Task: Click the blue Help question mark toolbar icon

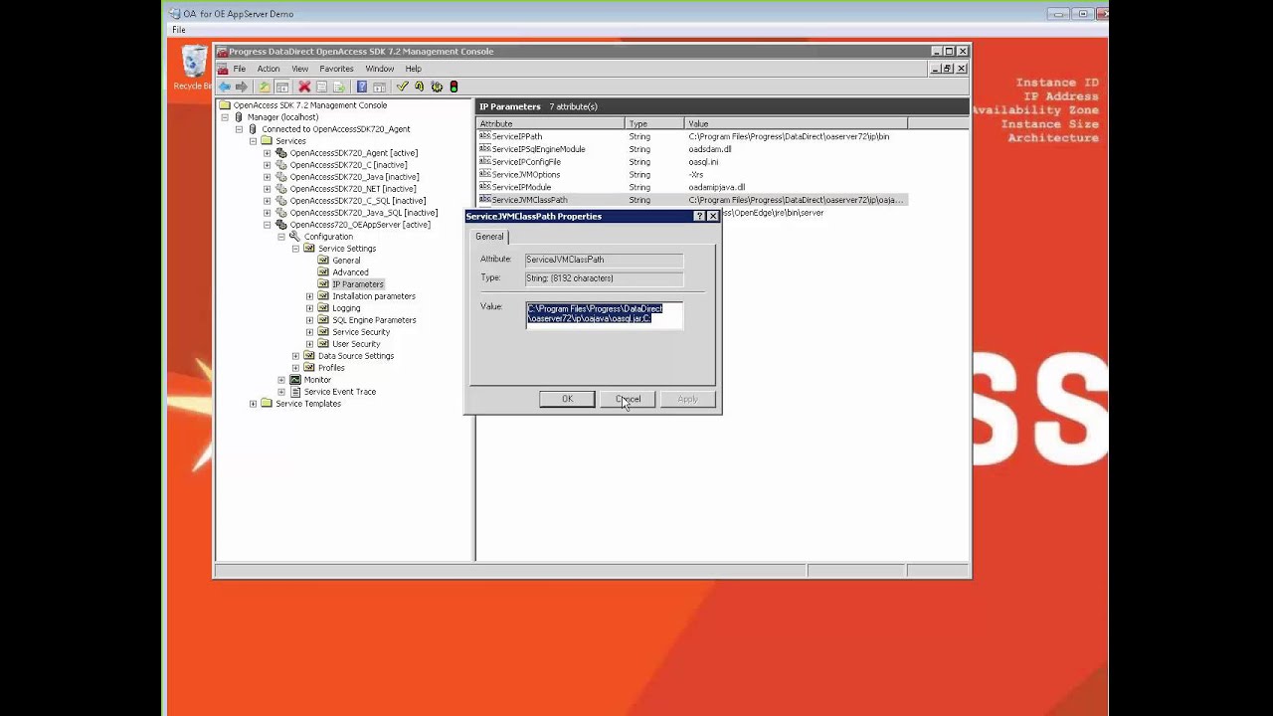Action: [362, 87]
